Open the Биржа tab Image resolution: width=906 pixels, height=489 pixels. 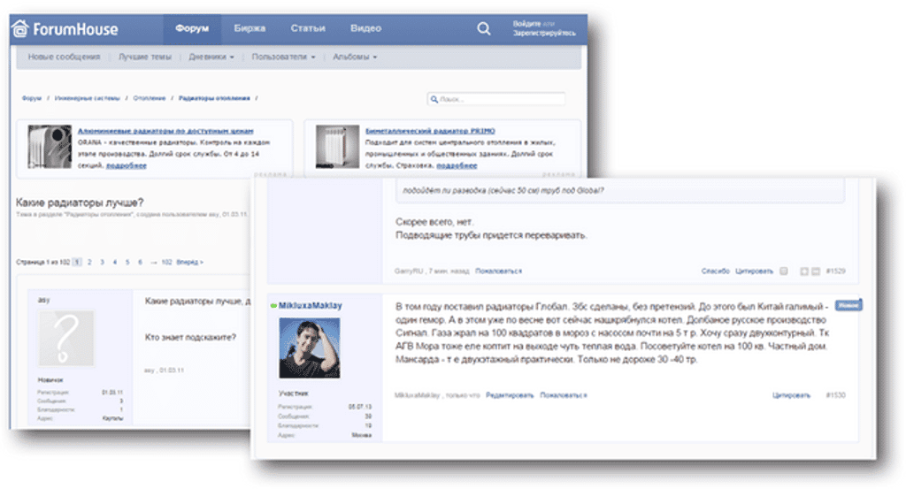point(250,28)
